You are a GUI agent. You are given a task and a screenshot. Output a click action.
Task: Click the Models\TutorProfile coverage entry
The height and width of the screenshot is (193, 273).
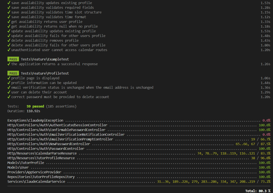(26, 163)
